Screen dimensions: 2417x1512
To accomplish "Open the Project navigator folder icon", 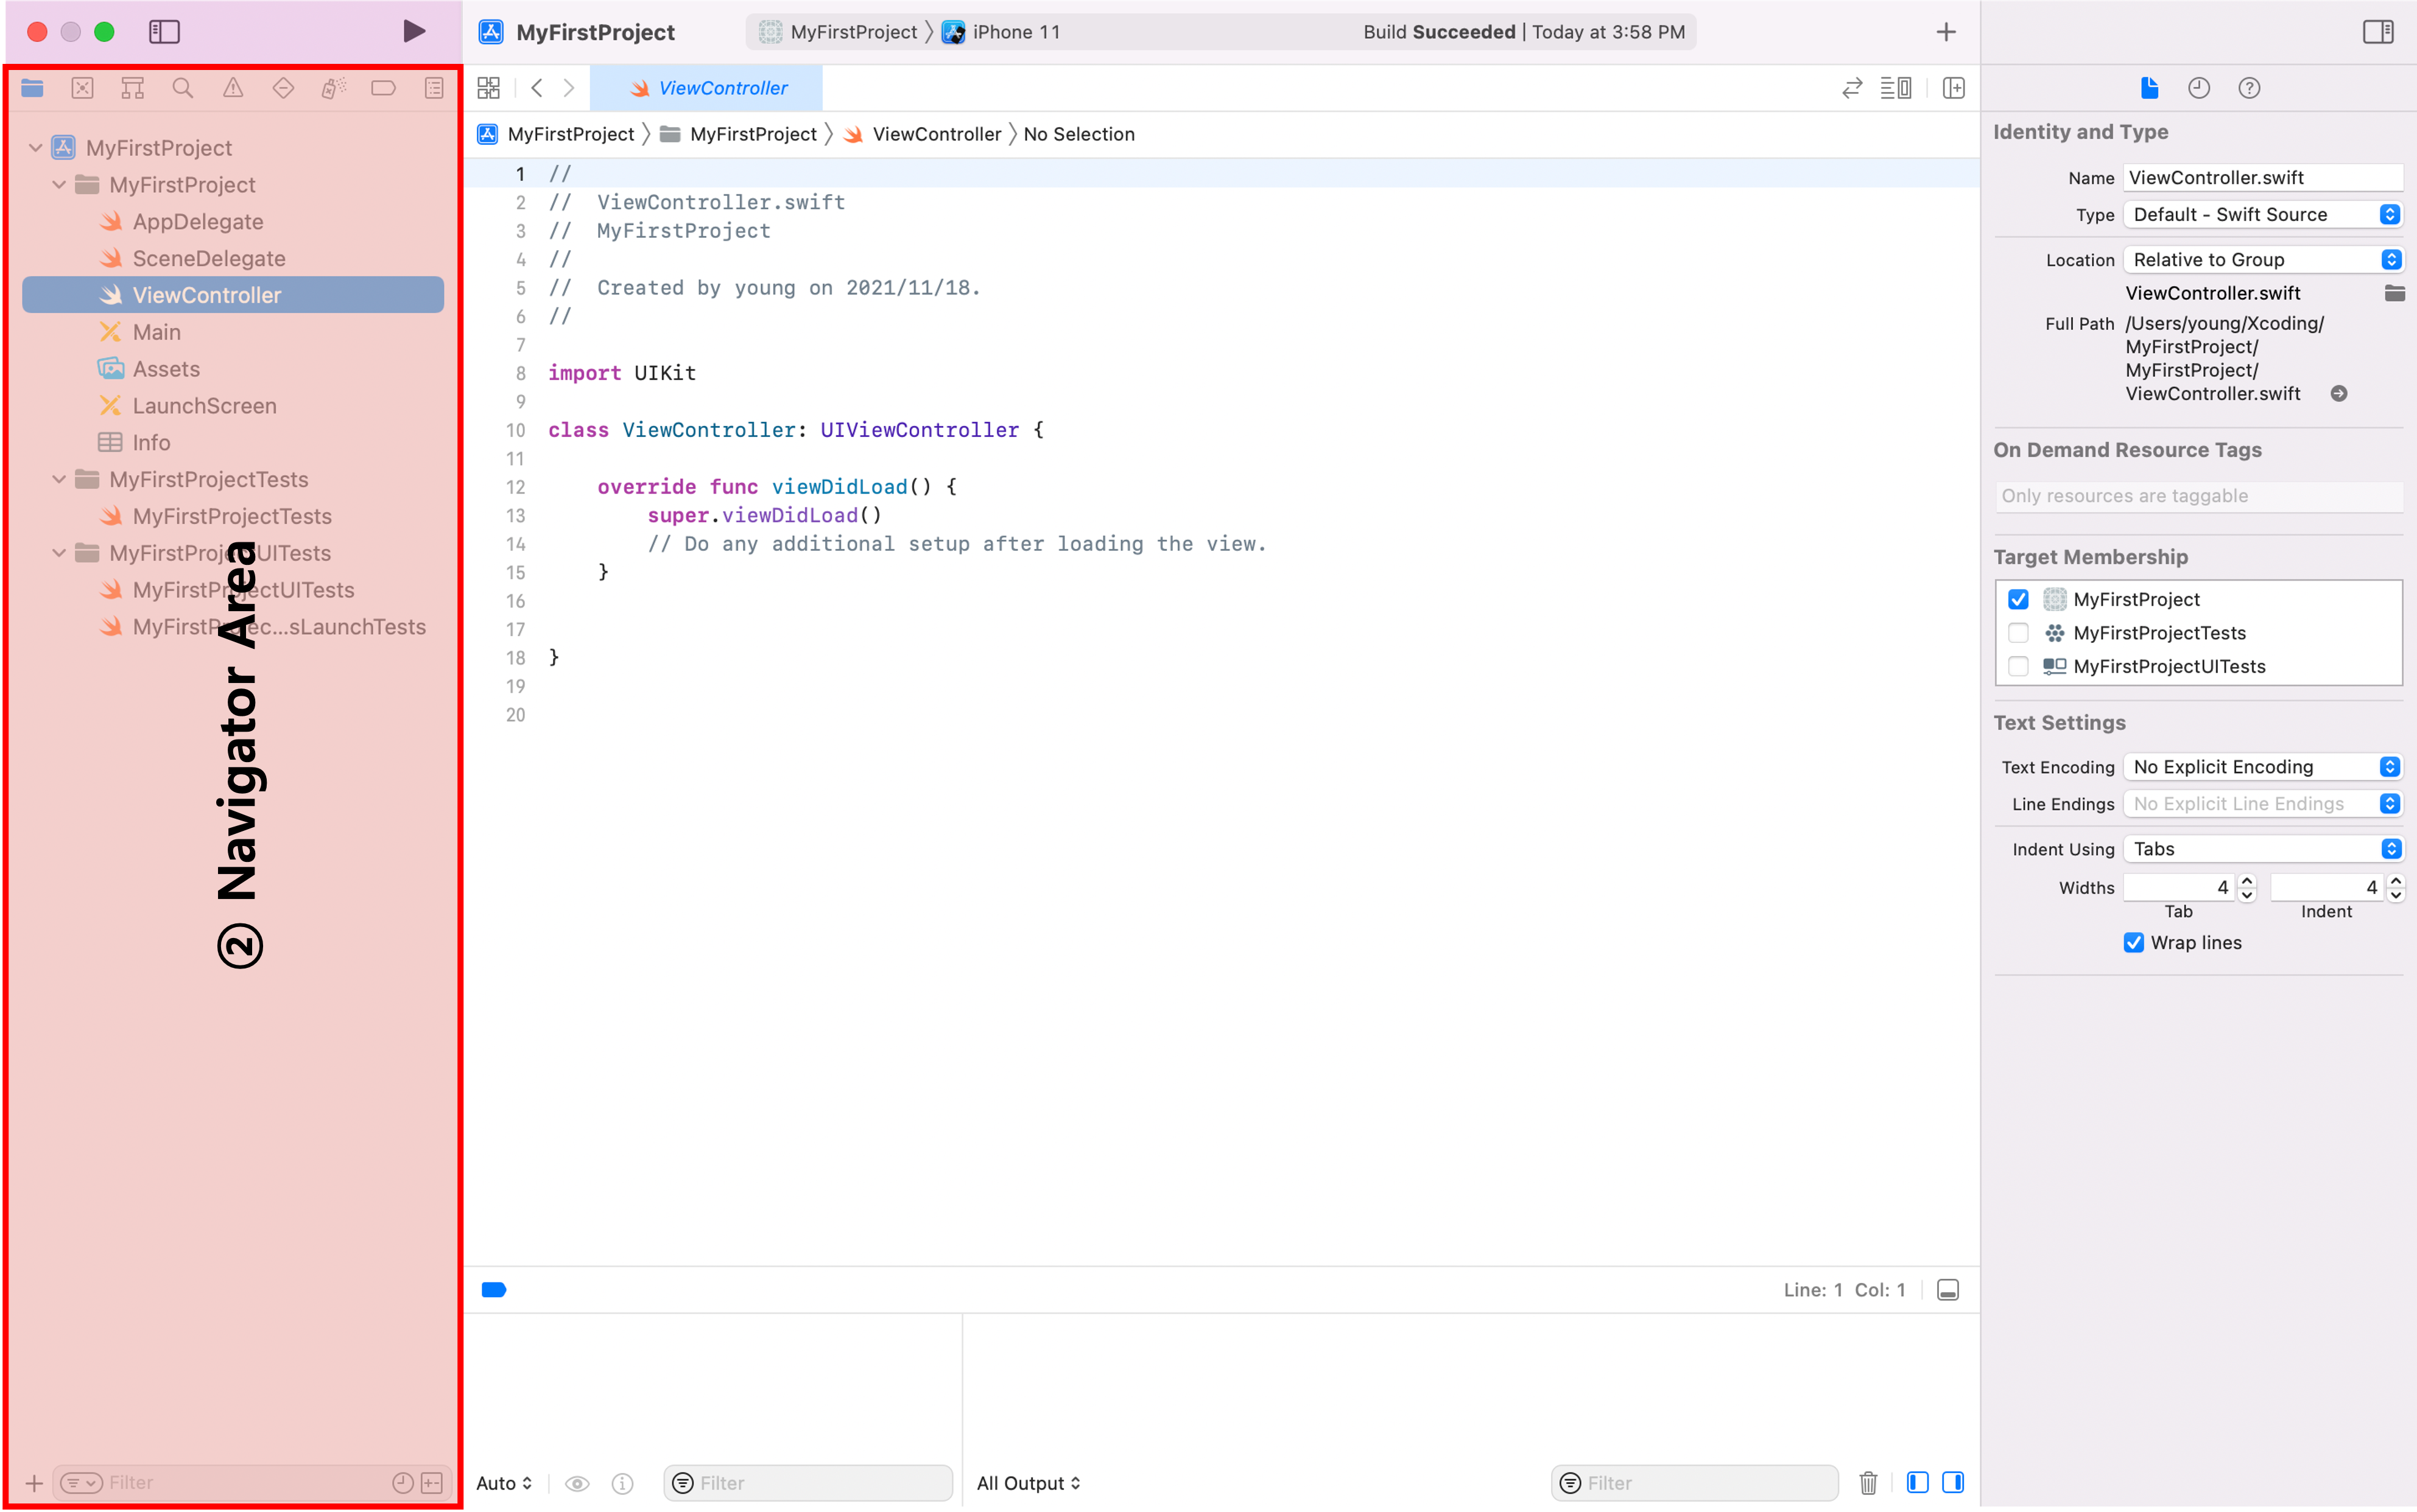I will 32,88.
